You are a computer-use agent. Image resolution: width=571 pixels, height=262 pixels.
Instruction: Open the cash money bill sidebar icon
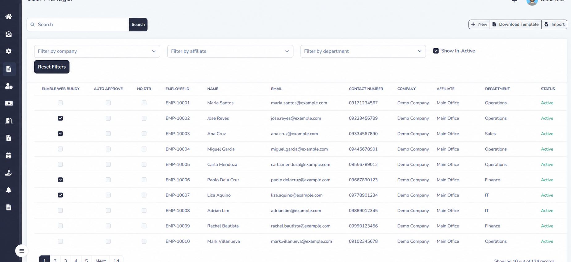pyautogui.click(x=9, y=103)
